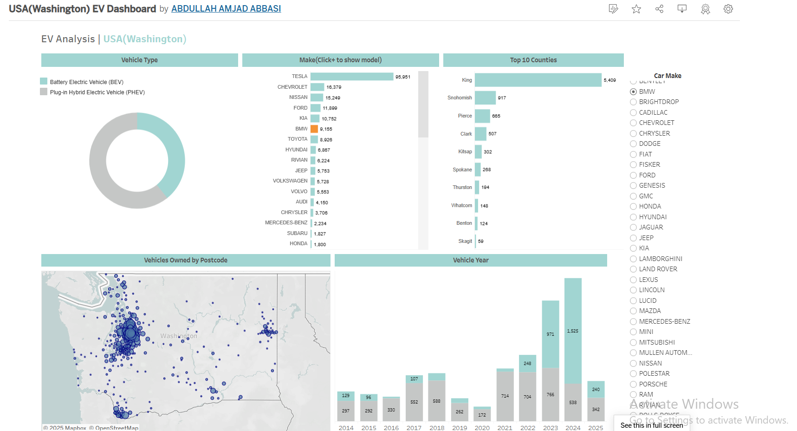Screen dimensions: 797x431
Task: Select the MINI radio option
Action: (x=633, y=332)
